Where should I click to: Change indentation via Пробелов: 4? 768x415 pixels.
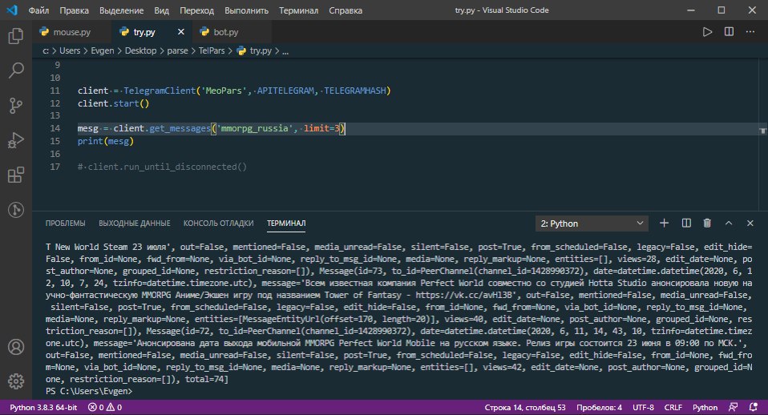pyautogui.click(x=599, y=407)
